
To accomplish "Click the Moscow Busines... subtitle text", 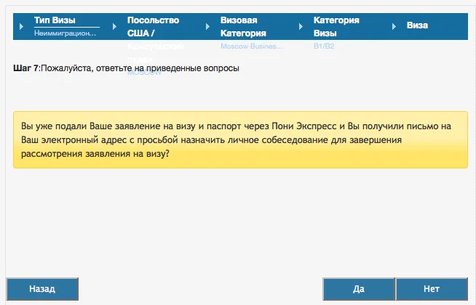I will pyautogui.click(x=251, y=46).
